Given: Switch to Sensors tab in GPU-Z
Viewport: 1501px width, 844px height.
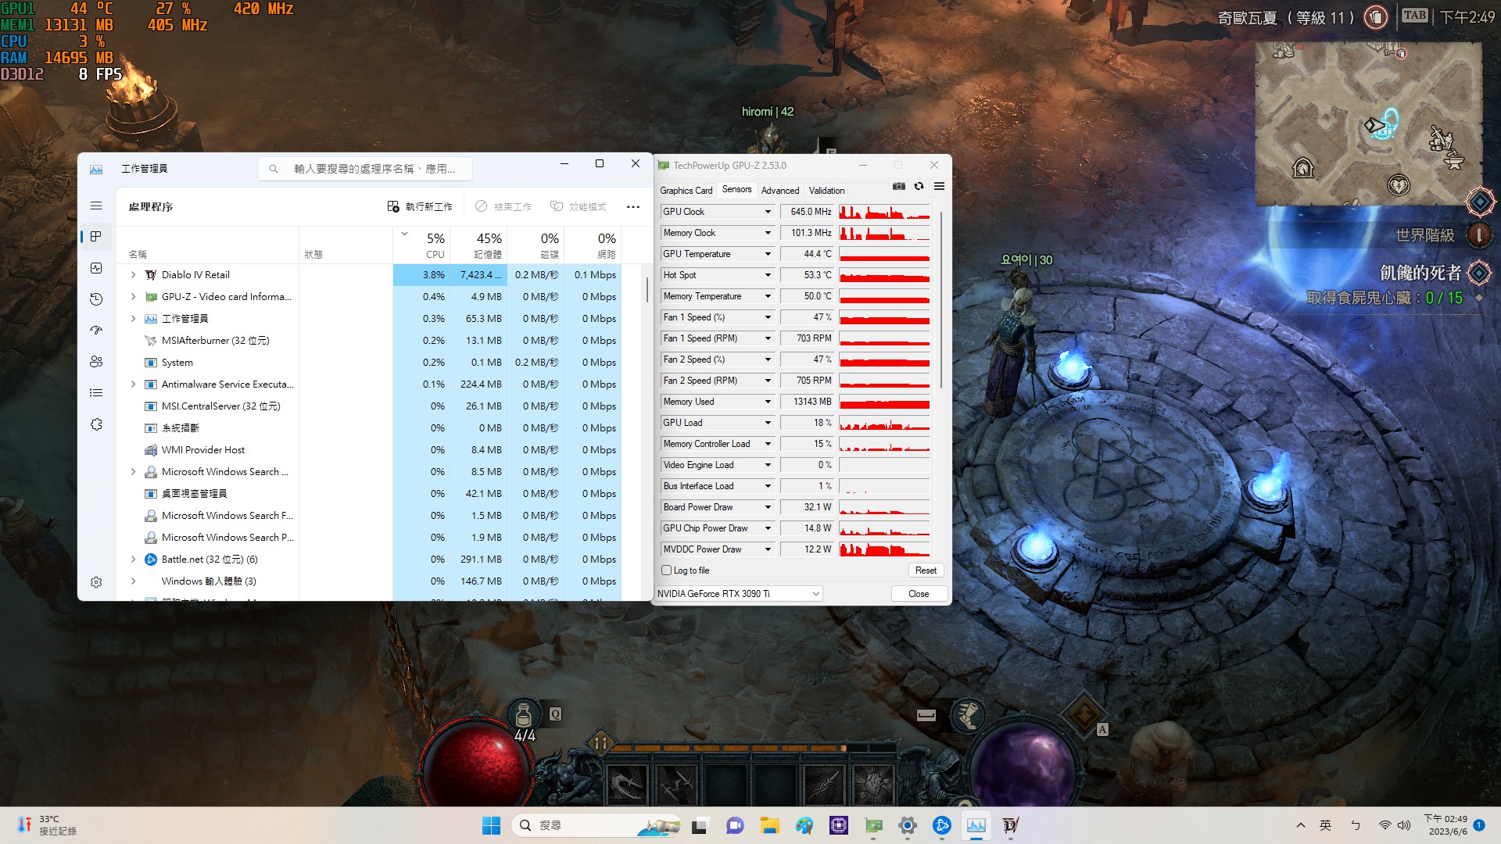Looking at the screenshot, I should pyautogui.click(x=736, y=190).
